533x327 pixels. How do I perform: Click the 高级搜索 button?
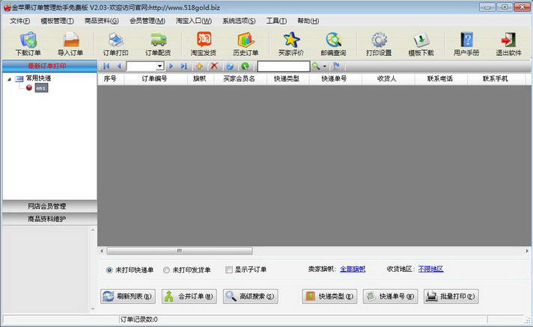click(250, 296)
